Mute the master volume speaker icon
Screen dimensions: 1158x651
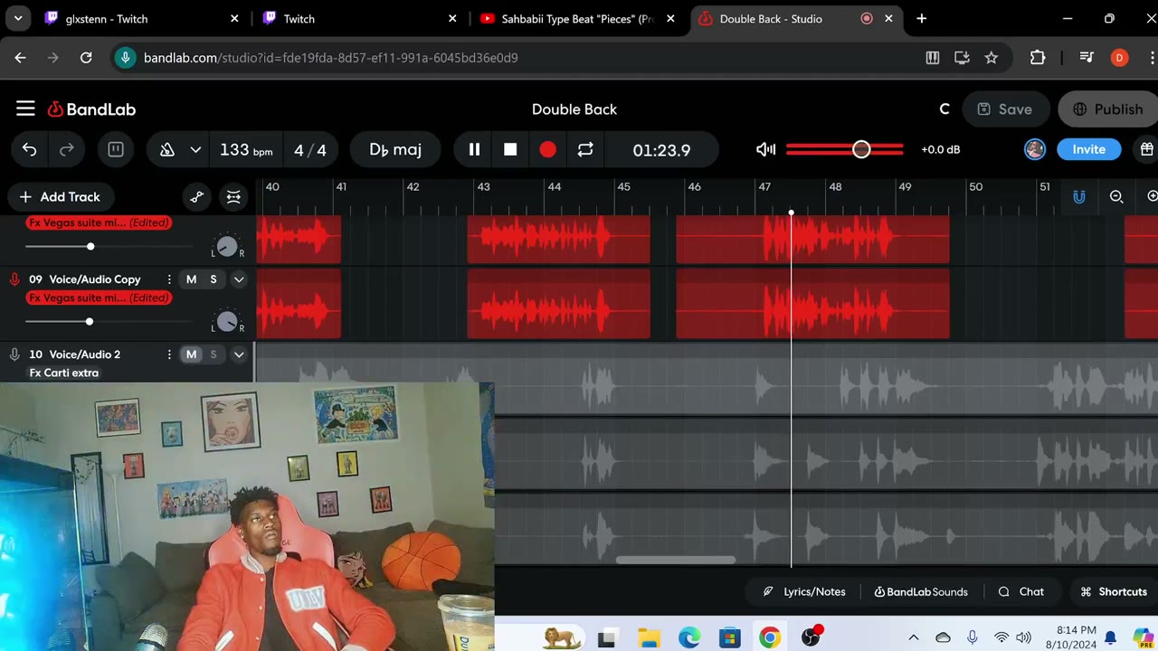(766, 150)
